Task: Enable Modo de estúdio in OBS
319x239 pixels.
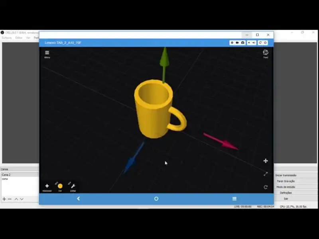Action: pyautogui.click(x=286, y=187)
